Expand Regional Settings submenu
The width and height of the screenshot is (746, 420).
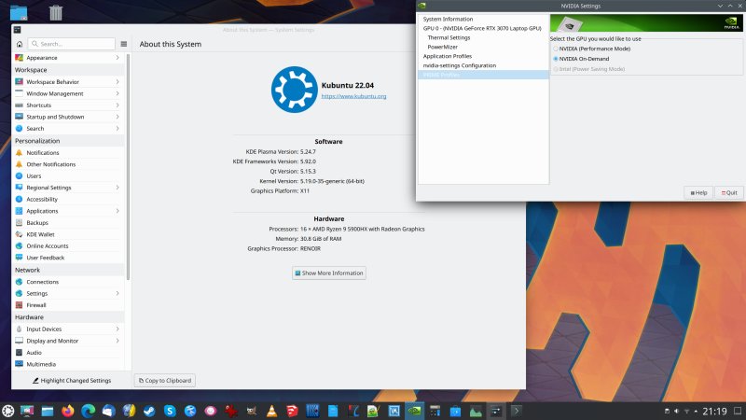(66, 188)
